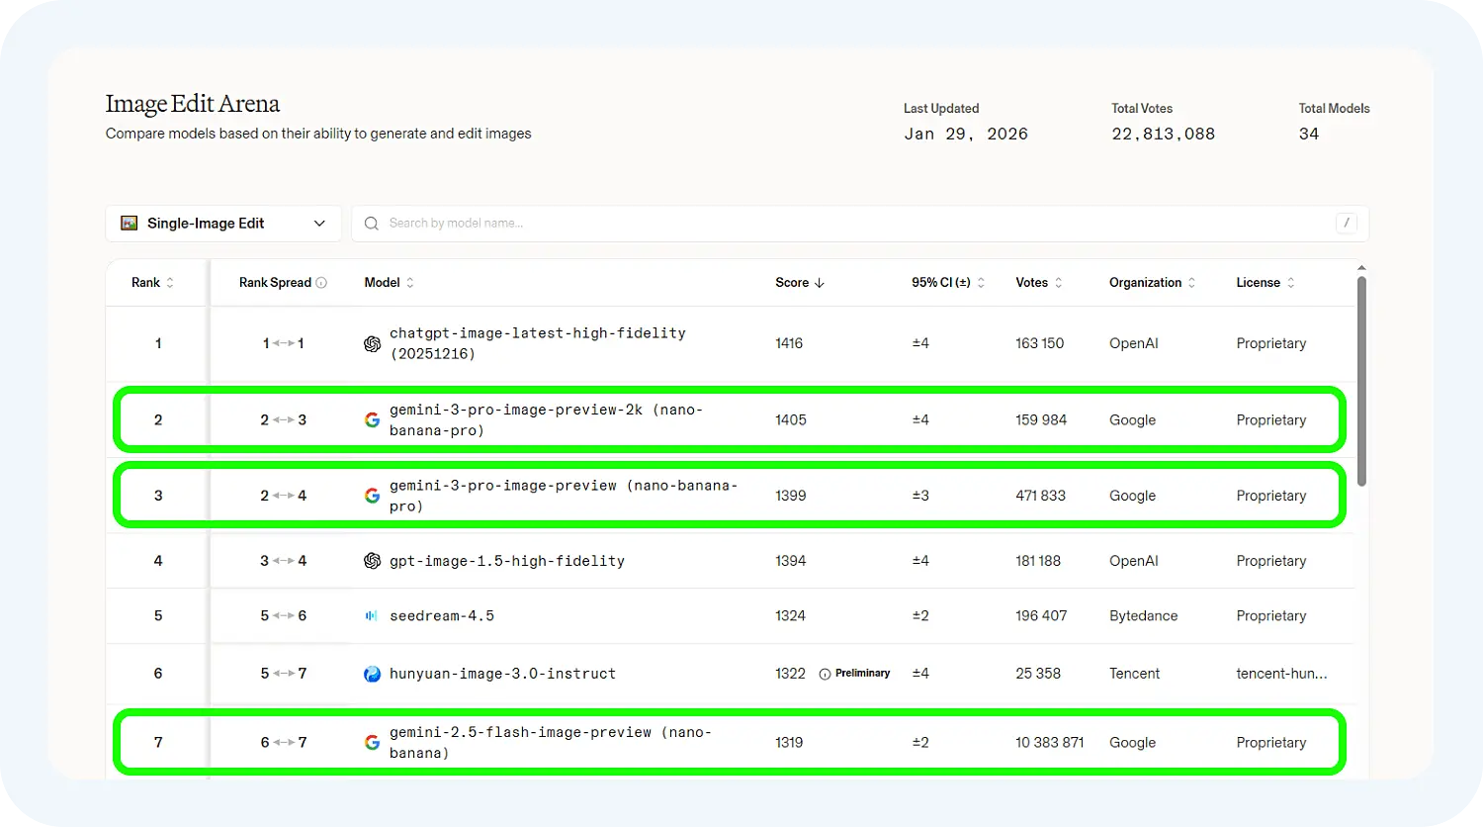1483x827 pixels.
Task: Click the Google logo beside gemini-2.5-flash-image-preview
Action: tap(372, 743)
